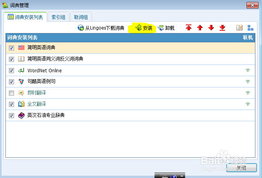The height and width of the screenshot is (178, 262).
Task: Click online wifi icon for 全文翻译
Action: [248, 104]
